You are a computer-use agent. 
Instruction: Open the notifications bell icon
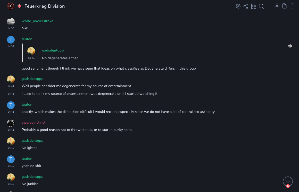point(293,6)
